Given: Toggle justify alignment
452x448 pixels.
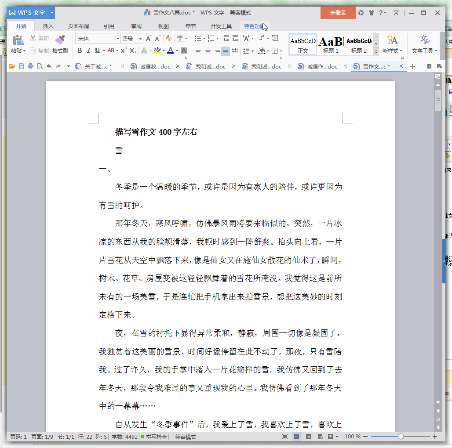Looking at the screenshot, I should coord(226,51).
